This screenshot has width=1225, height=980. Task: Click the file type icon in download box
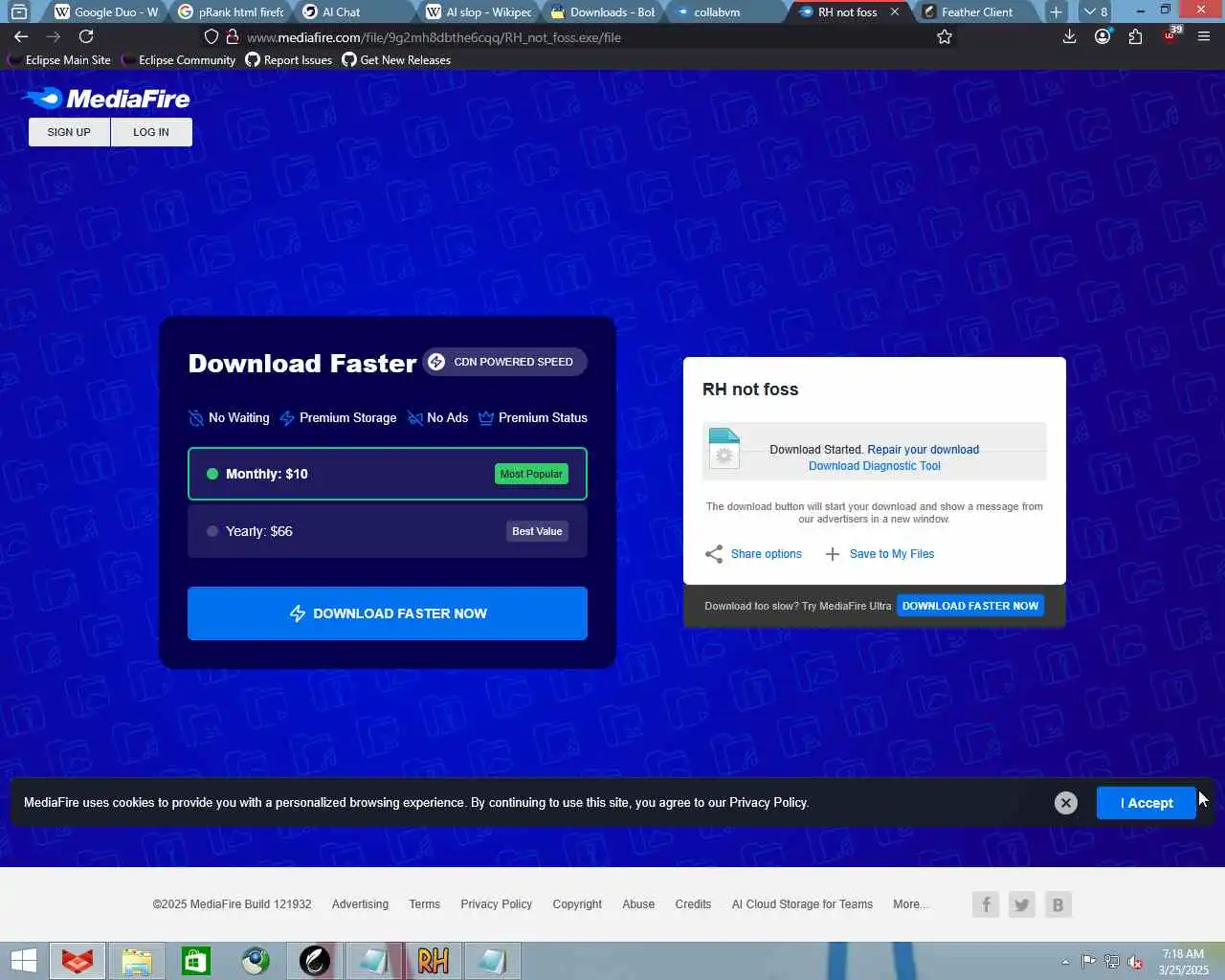pos(724,449)
